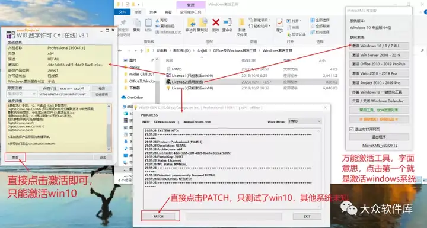Toggle the save ticket checkbox in W10 license tool
Screen dimensions: 427x228
(40, 89)
